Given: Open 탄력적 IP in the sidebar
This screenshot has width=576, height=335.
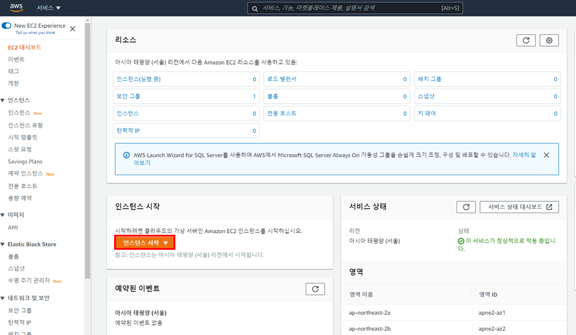Looking at the screenshot, I should pos(19,322).
